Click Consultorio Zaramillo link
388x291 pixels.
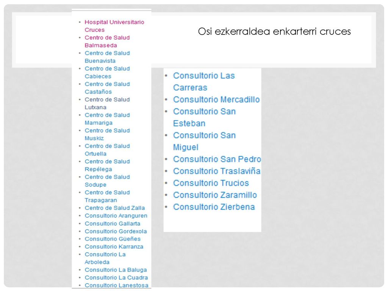(215, 195)
